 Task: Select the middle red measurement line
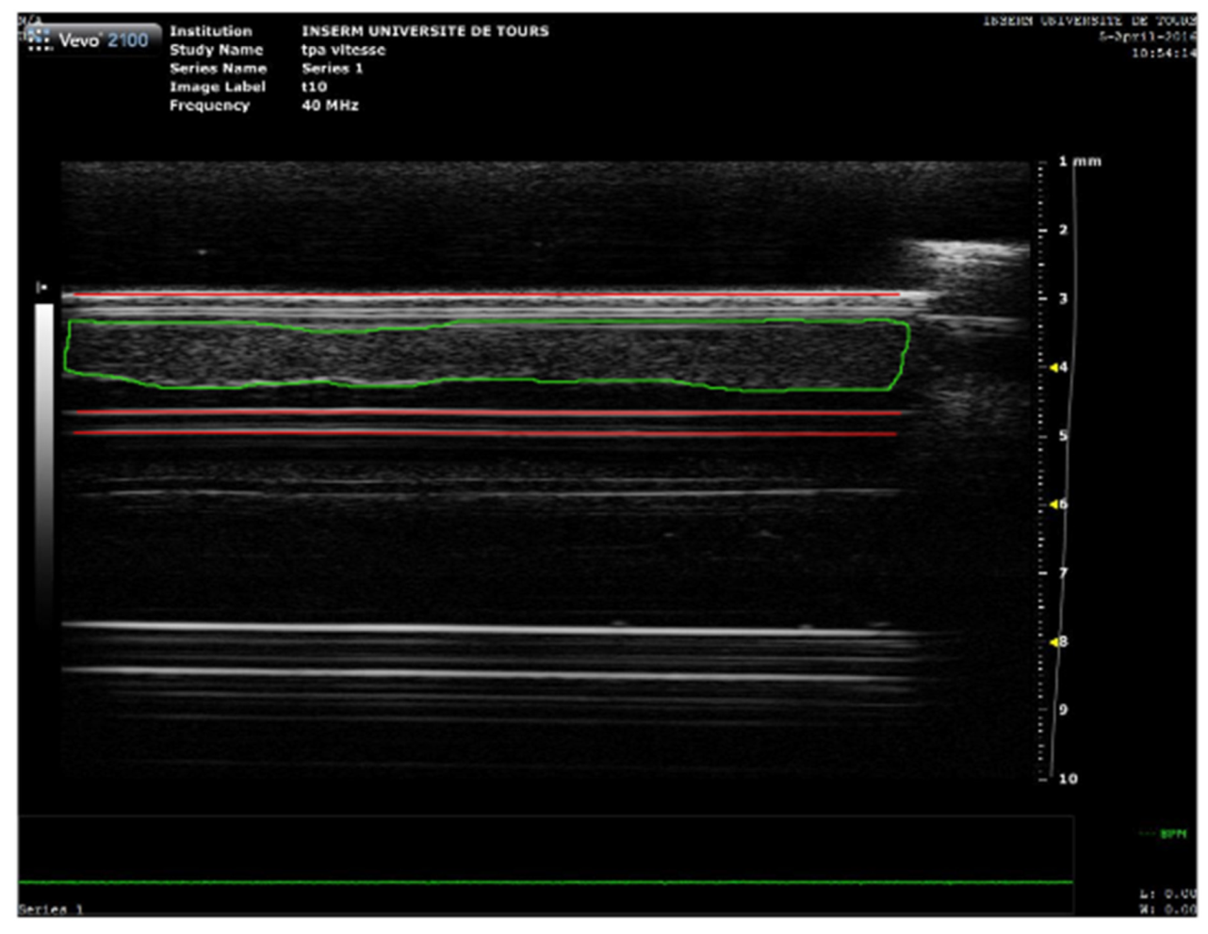tap(471, 412)
